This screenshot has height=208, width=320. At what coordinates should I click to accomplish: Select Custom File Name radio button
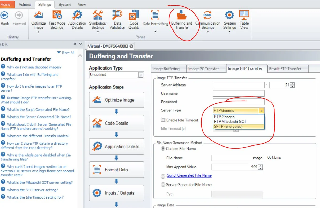tap(163, 149)
